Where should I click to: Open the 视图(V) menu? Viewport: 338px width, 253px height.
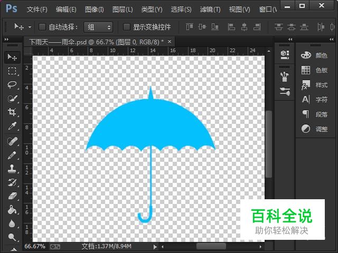[x=239, y=9]
